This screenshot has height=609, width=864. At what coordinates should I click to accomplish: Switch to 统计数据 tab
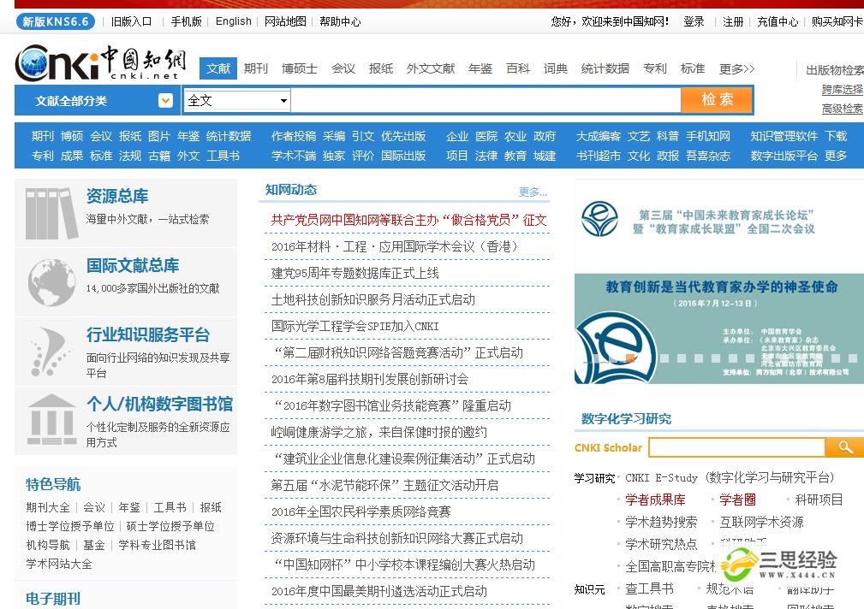[605, 68]
